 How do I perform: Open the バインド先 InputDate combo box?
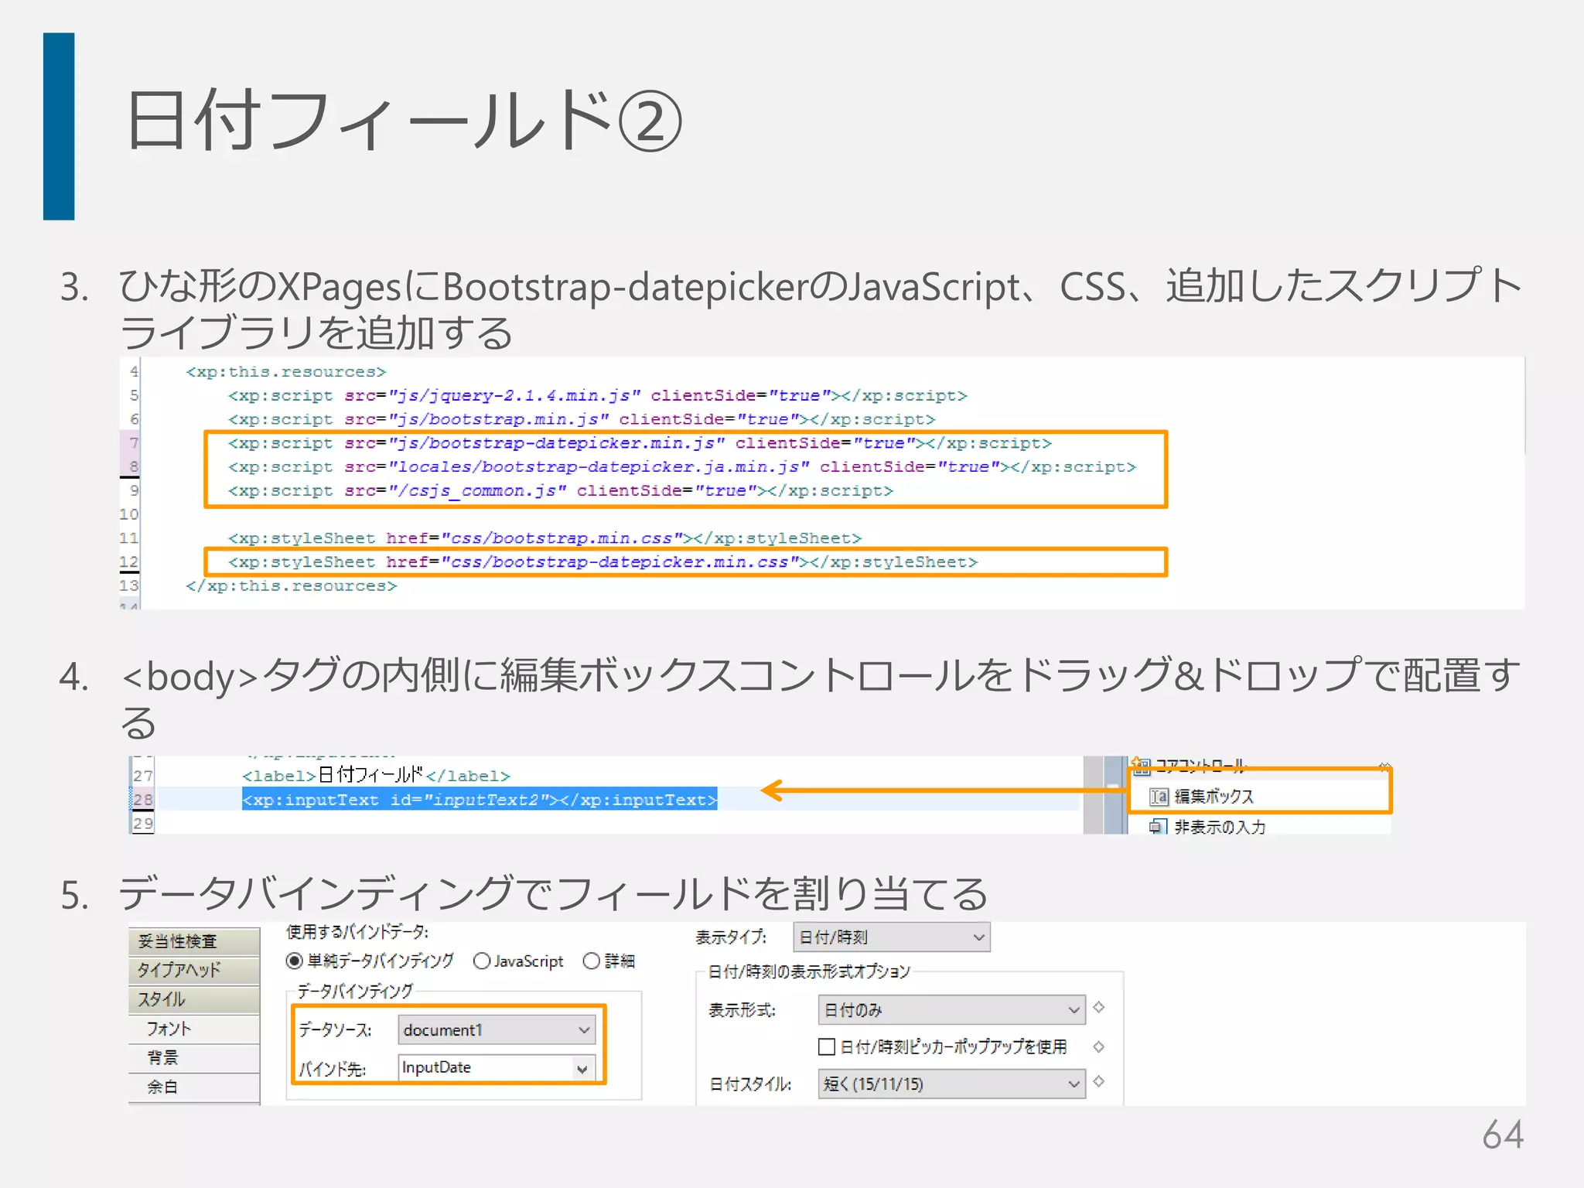coord(582,1069)
